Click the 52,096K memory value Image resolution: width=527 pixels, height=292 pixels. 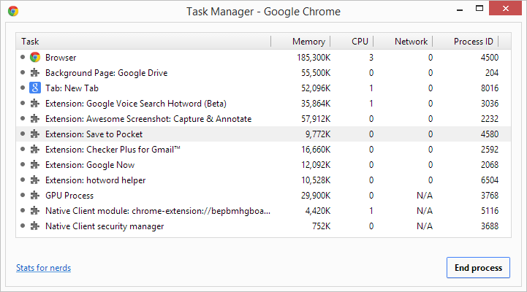point(316,88)
